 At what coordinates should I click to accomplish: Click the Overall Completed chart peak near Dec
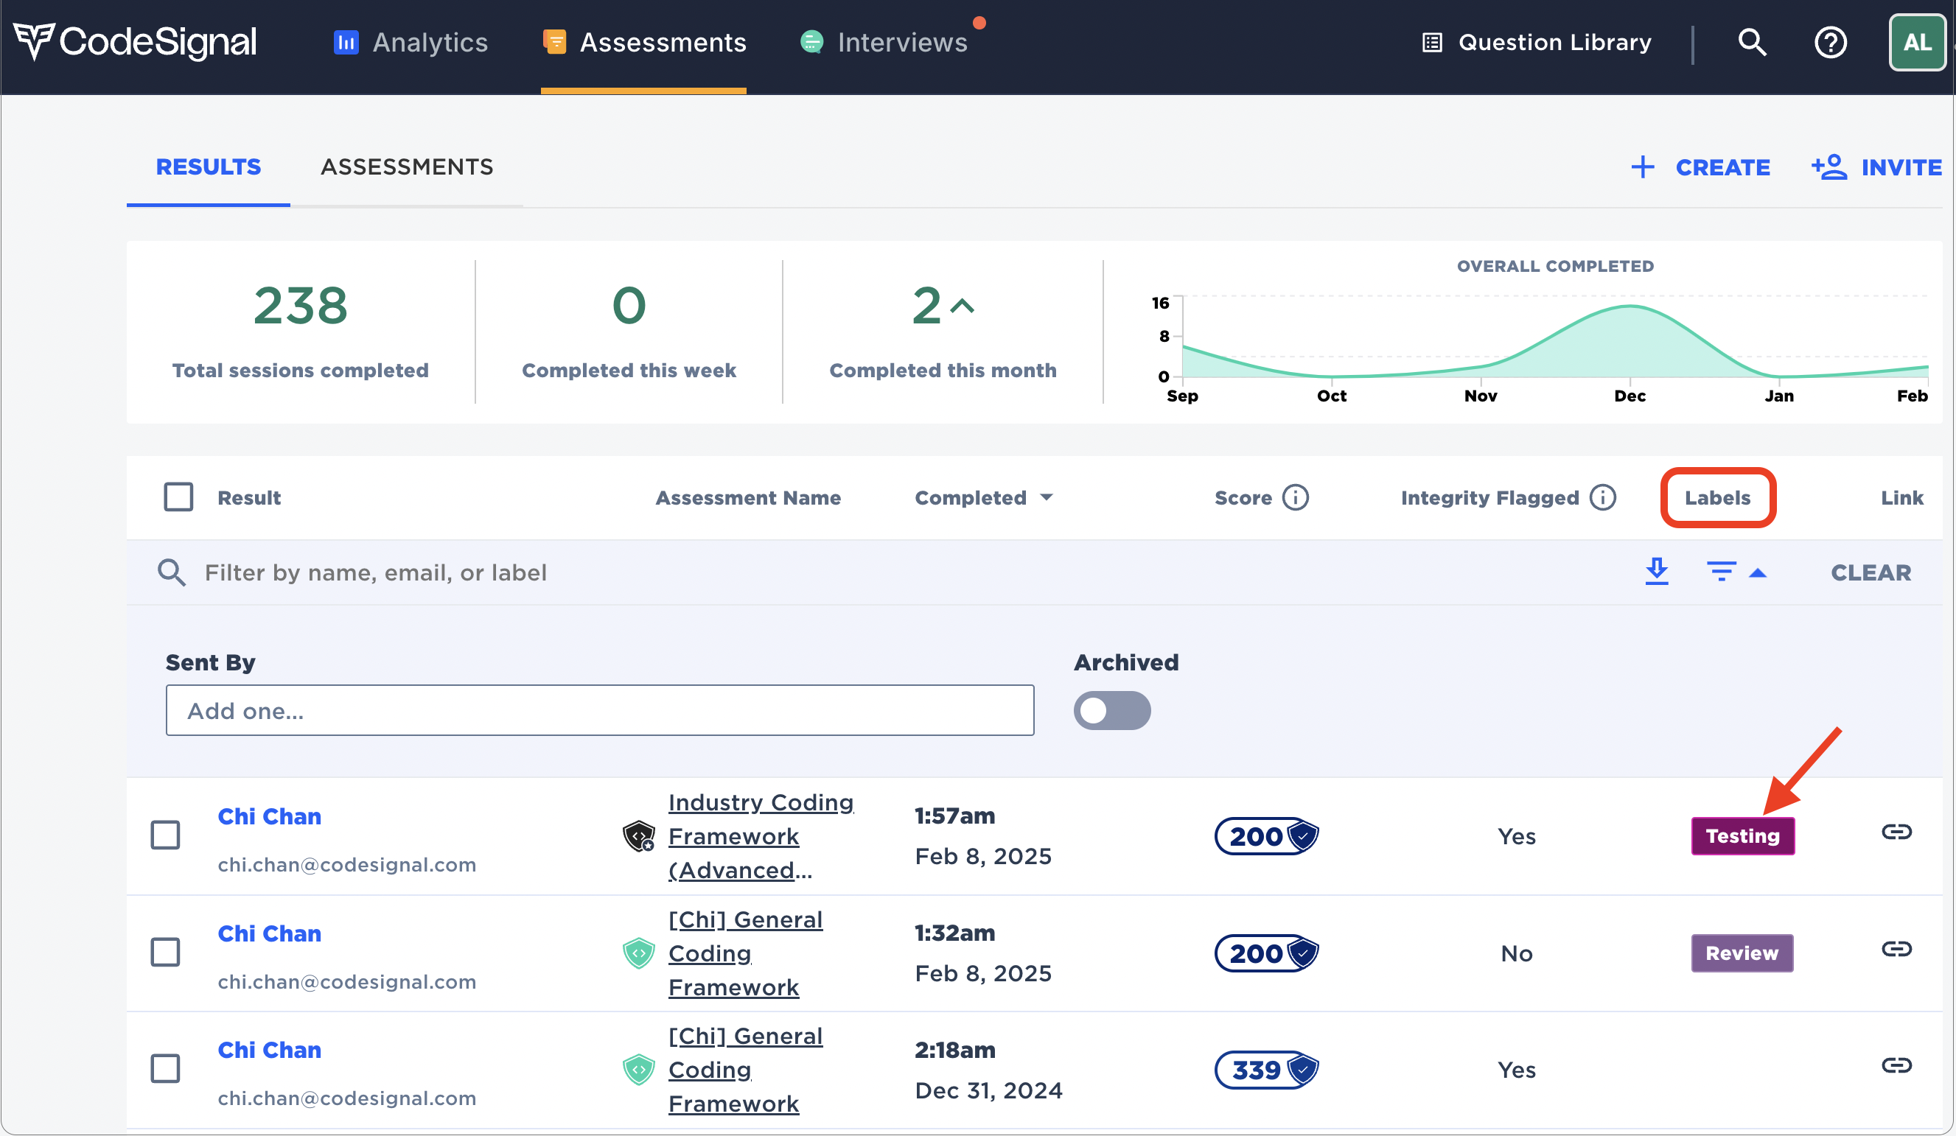[1630, 307]
